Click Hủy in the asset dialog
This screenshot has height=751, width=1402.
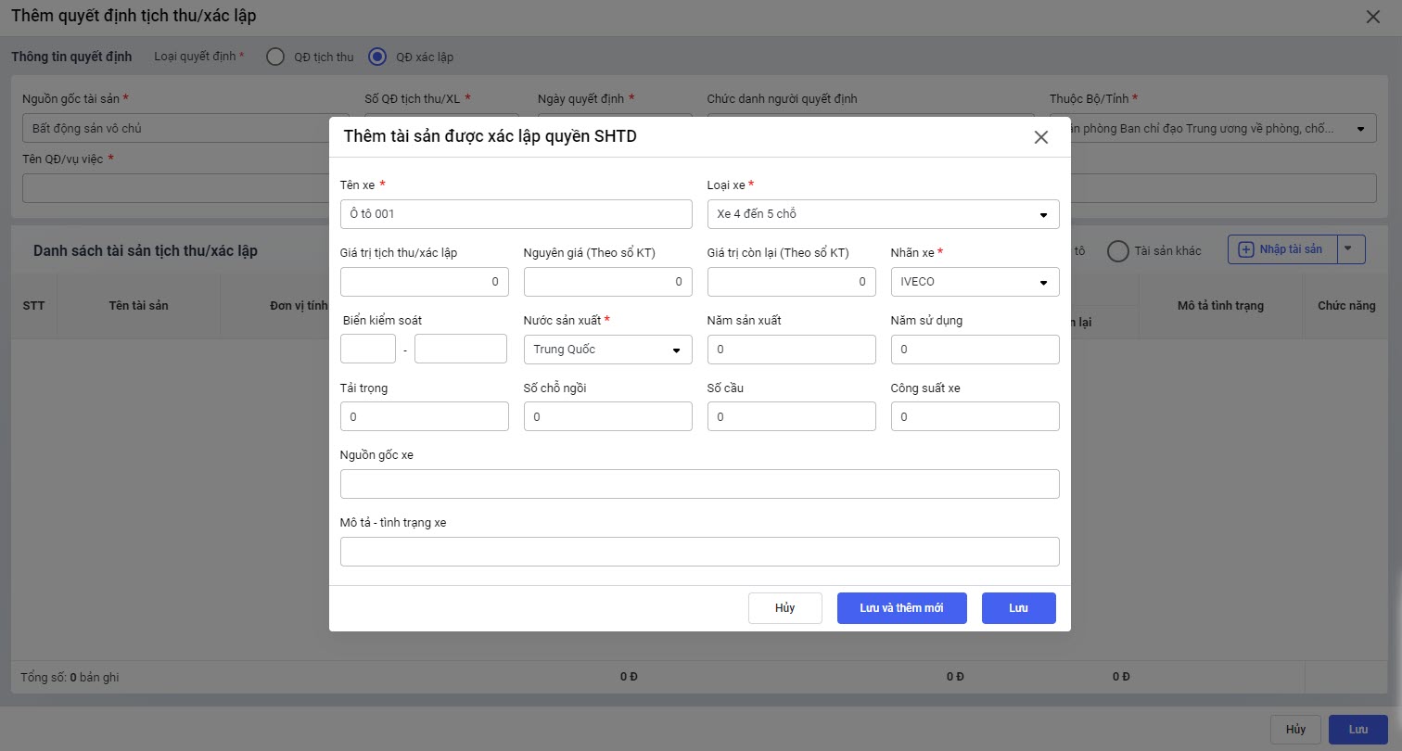pyautogui.click(x=784, y=608)
